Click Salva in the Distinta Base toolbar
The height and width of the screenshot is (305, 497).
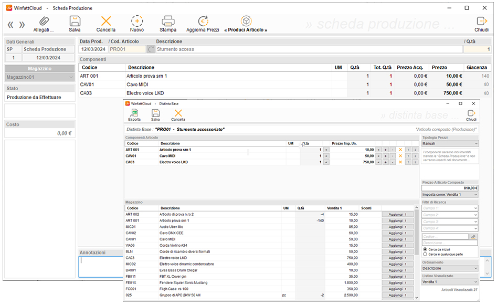[x=155, y=115]
